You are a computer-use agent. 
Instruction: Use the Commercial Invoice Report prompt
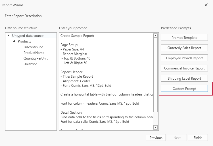point(184,68)
